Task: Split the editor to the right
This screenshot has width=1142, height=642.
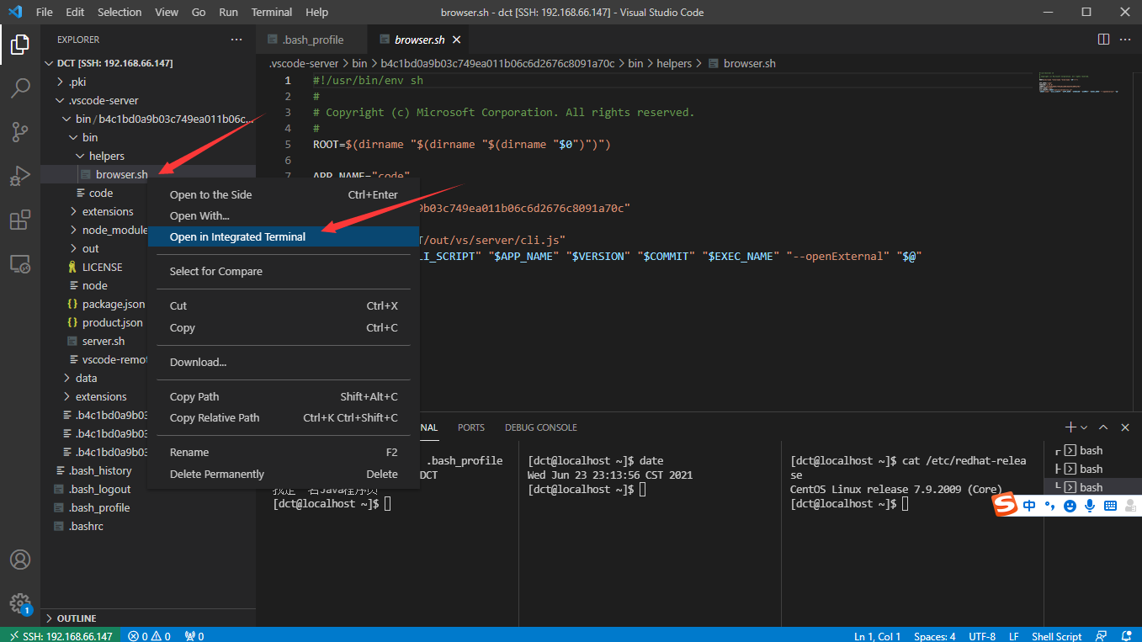Action: [1103, 40]
